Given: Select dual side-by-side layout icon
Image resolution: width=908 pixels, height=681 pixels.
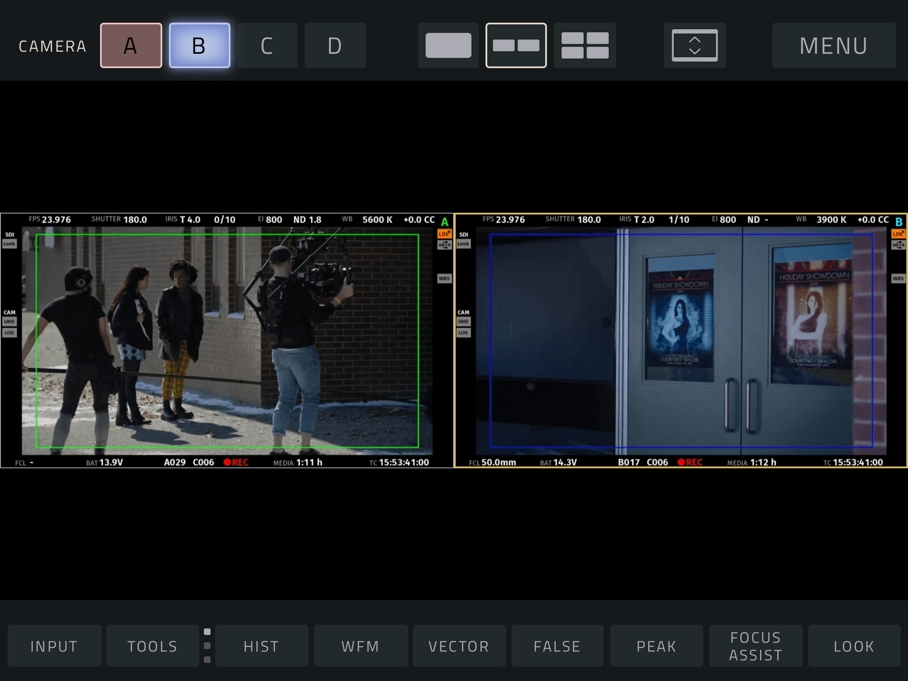Looking at the screenshot, I should point(516,45).
